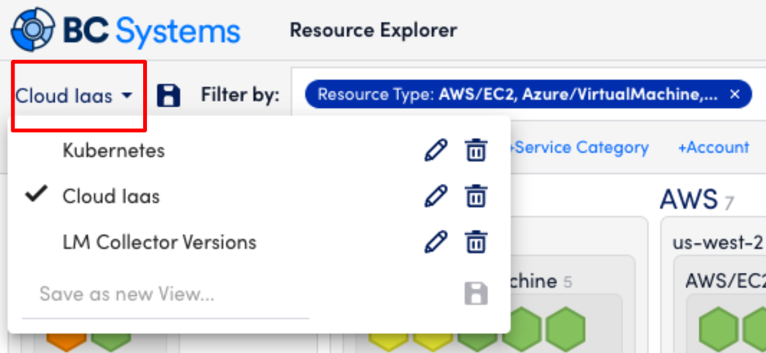
Task: Click the AWS group heading
Action: tap(689, 200)
